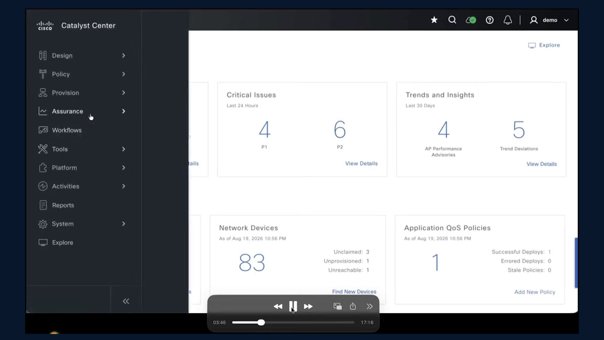This screenshot has width=604, height=340.
Task: Expand the System submenu chevron
Action: tap(124, 224)
